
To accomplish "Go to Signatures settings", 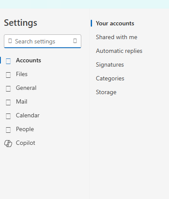I will [x=110, y=64].
